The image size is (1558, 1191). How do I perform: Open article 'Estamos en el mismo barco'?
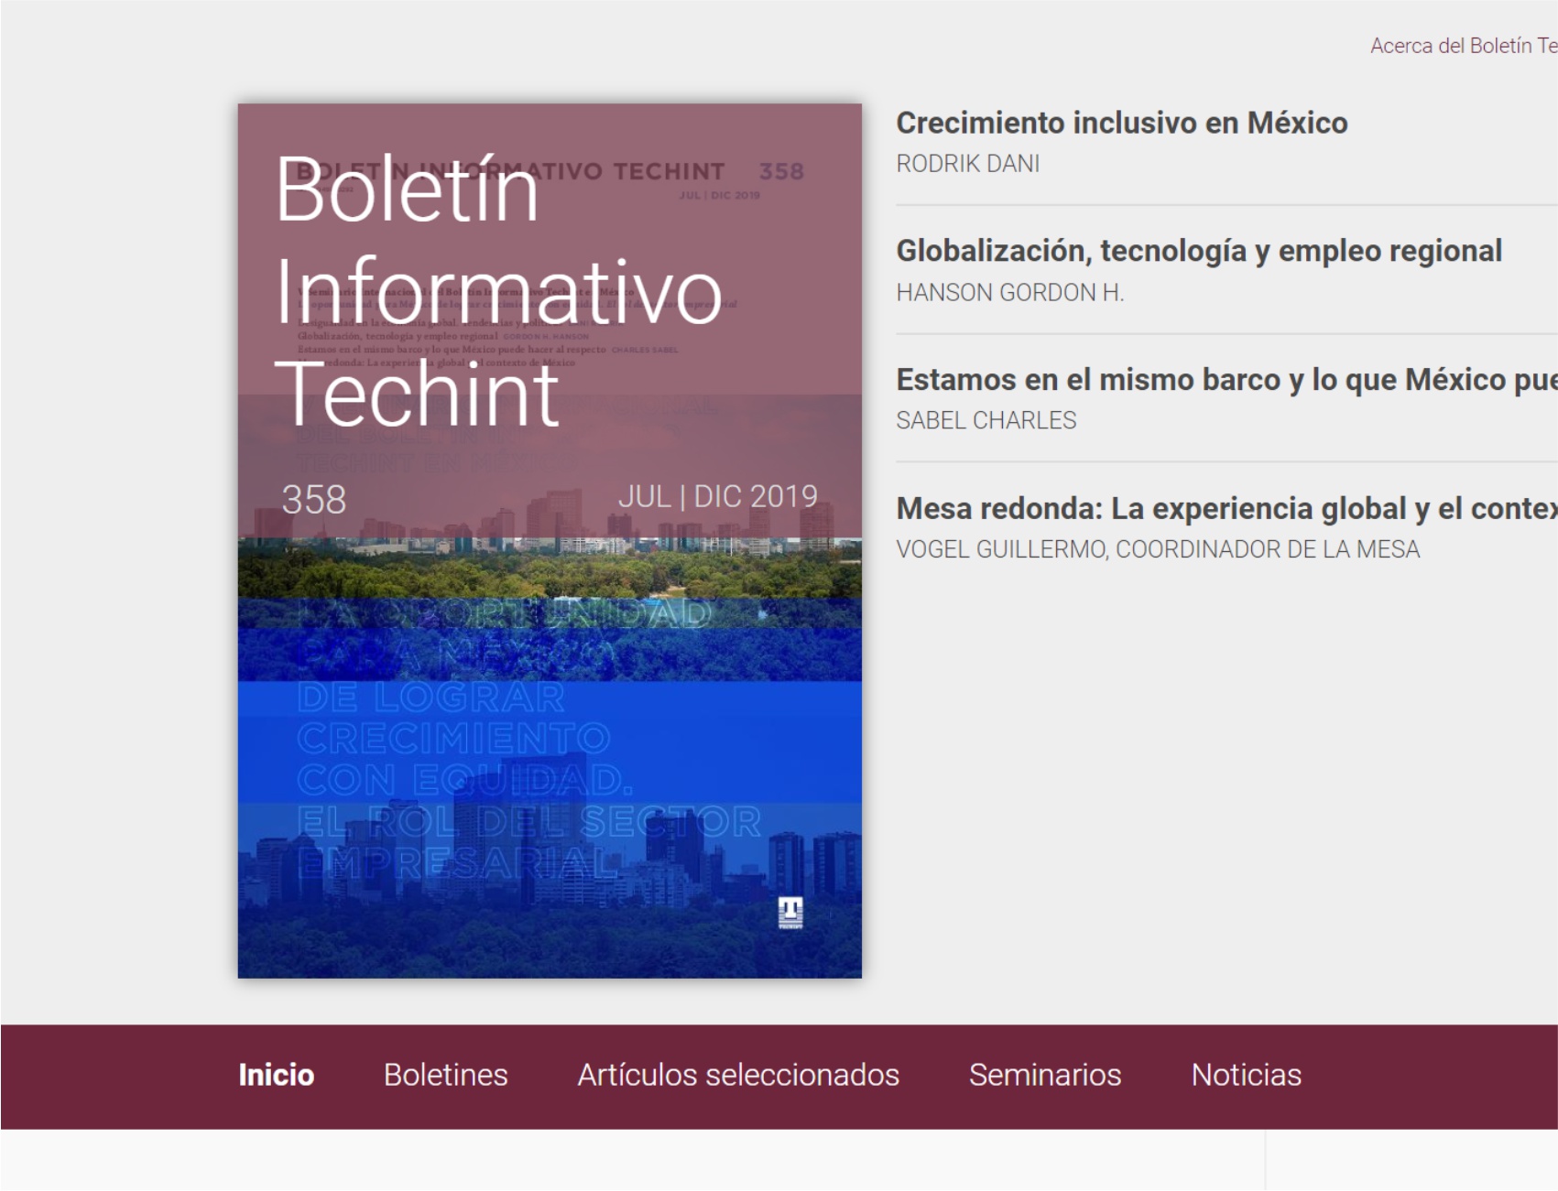point(1226,379)
